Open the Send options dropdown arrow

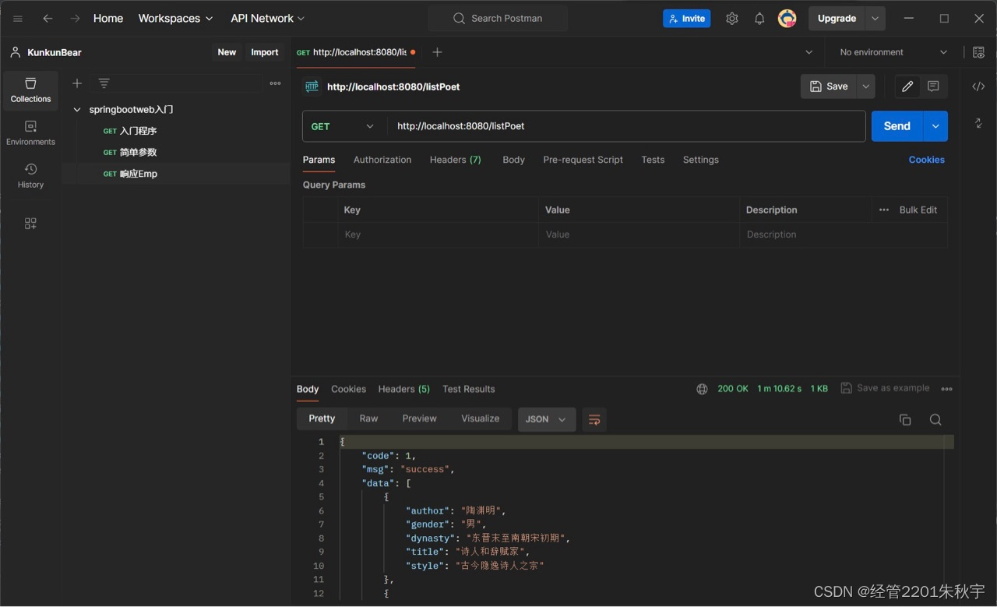click(935, 126)
